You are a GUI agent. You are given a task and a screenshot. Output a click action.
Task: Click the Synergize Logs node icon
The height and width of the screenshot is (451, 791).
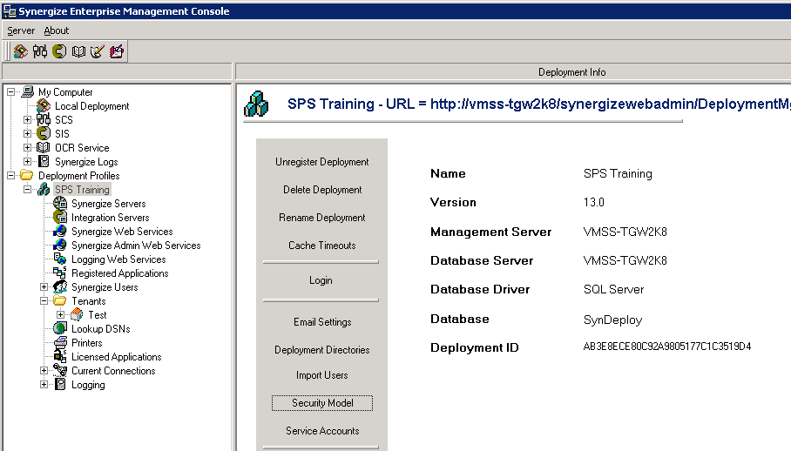44,161
